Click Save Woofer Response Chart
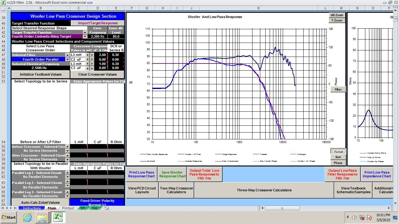Image resolution: width=399 pixels, height=224 pixels. (x=172, y=174)
